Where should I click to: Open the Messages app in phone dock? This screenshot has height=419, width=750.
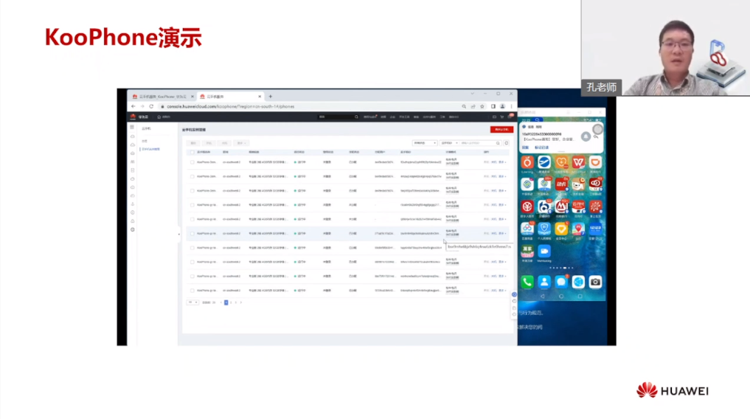[561, 283]
